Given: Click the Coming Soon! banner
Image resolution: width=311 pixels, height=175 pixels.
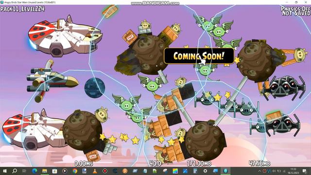Looking at the screenshot, I should point(199,56).
